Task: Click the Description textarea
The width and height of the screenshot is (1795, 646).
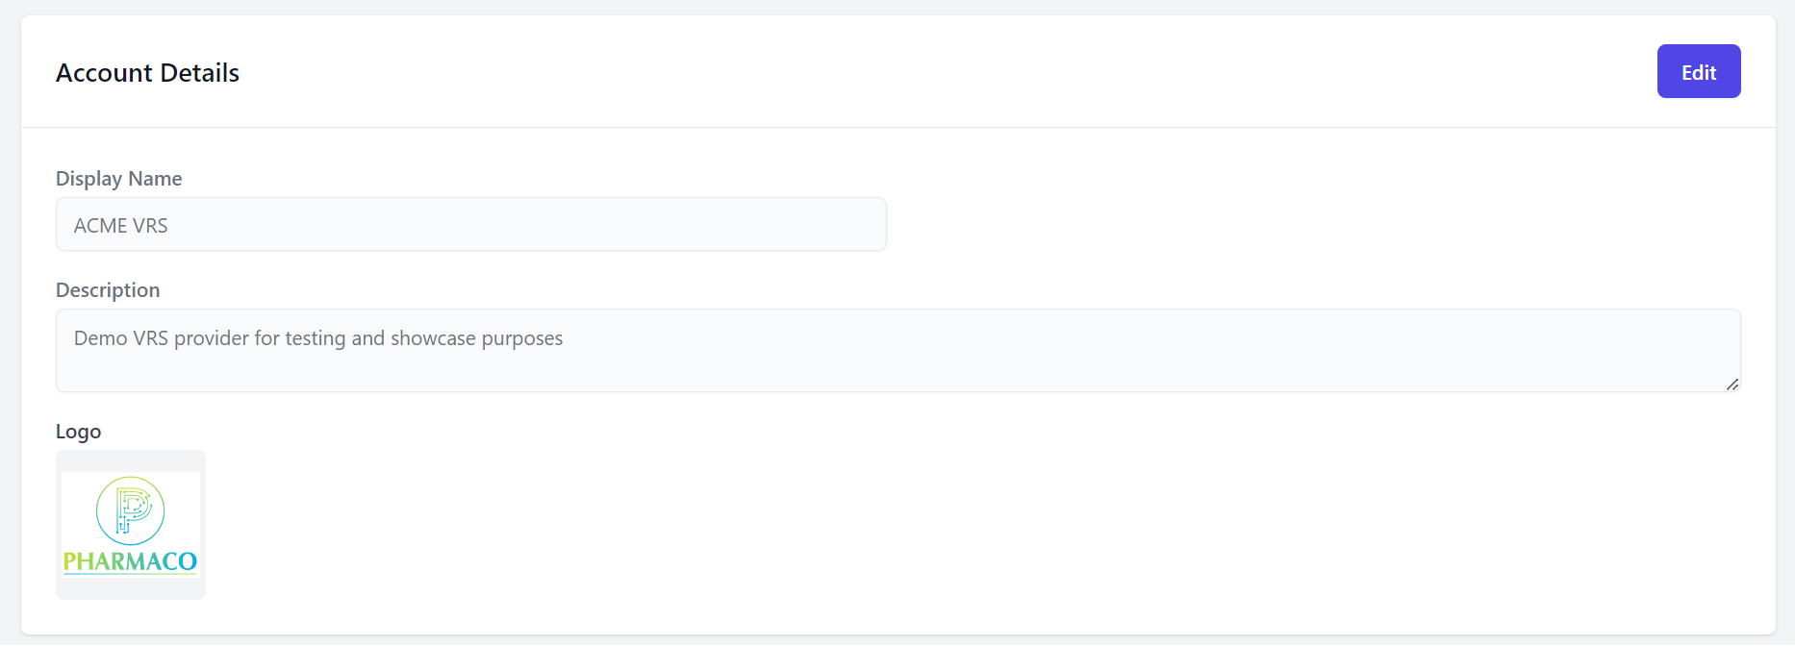Action: click(x=895, y=350)
